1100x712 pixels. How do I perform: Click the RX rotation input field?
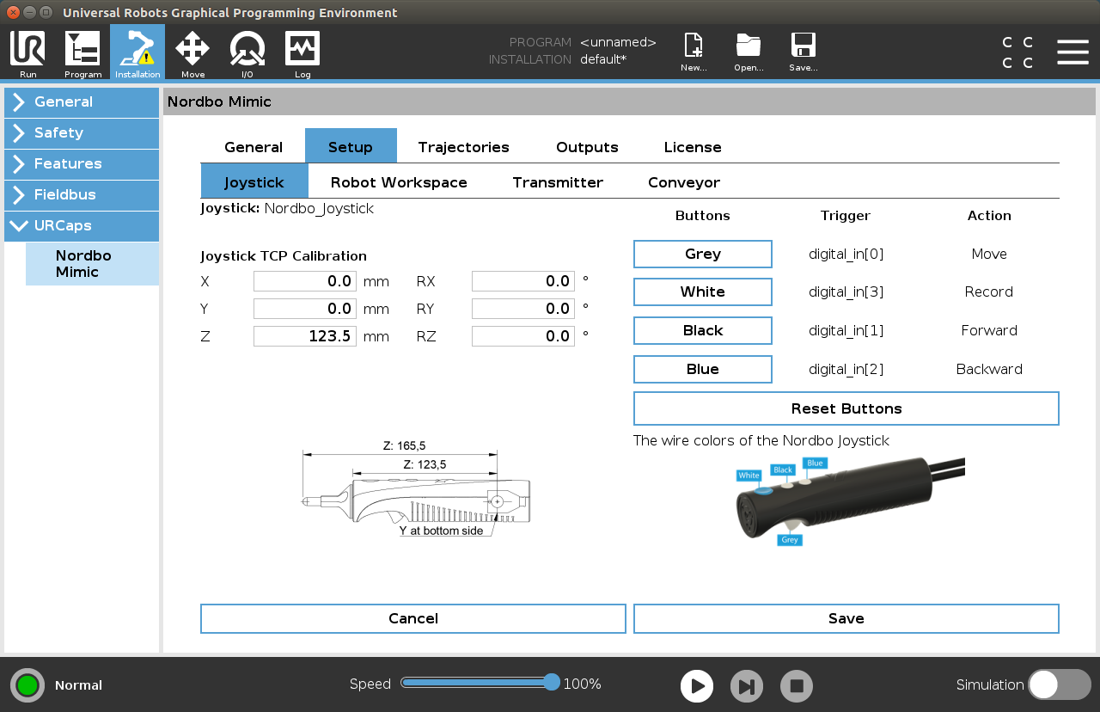tap(523, 281)
